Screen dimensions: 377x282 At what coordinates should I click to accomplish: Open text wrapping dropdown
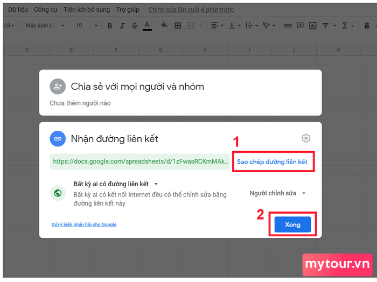pos(252,25)
